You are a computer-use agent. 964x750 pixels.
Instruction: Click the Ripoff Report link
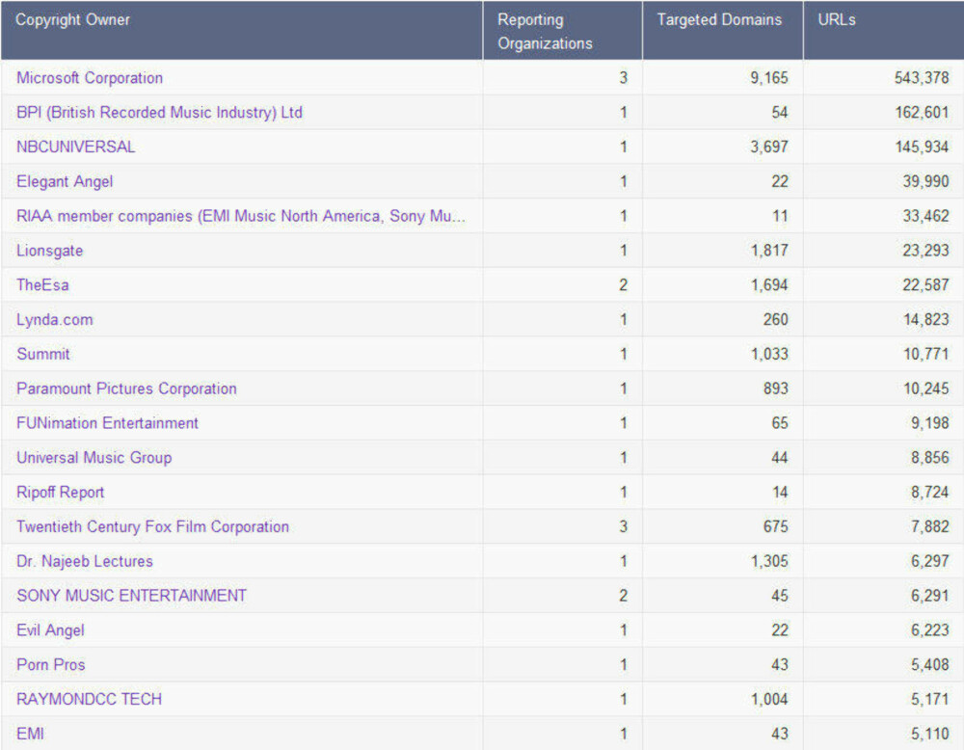(60, 493)
